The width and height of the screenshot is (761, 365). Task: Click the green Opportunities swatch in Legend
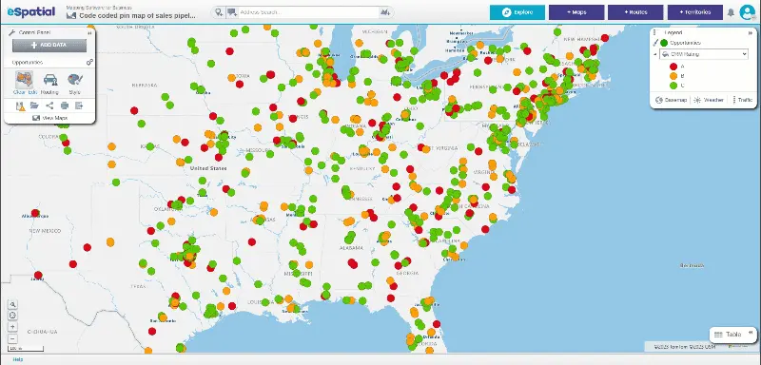664,43
